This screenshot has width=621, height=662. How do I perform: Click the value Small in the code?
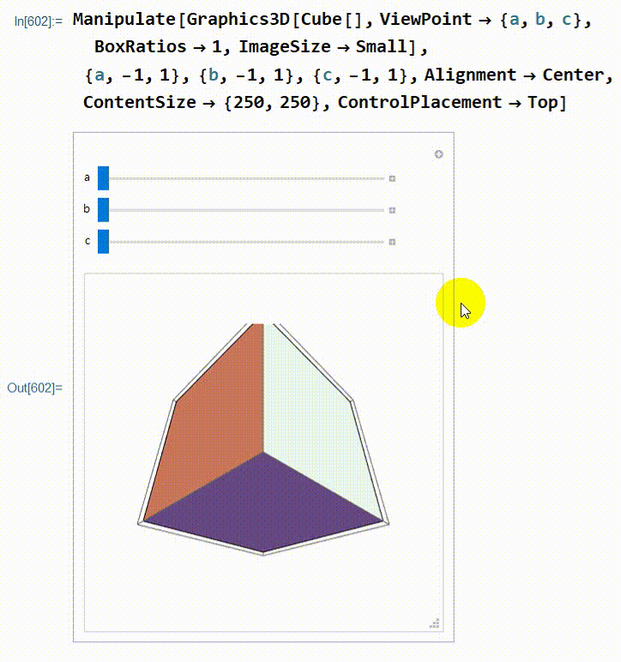381,46
